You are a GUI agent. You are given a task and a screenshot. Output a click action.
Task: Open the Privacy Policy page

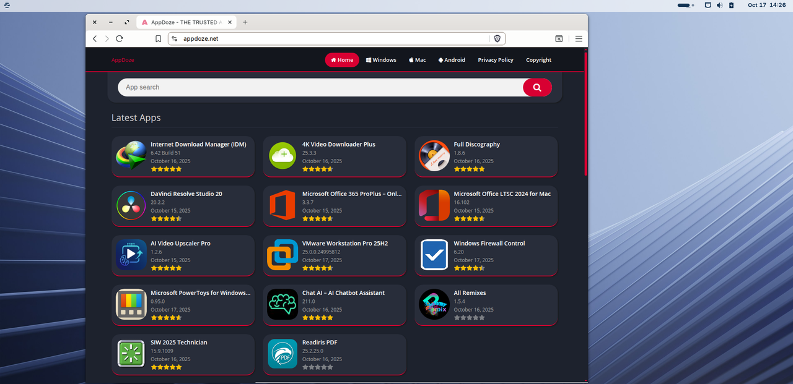coord(496,60)
